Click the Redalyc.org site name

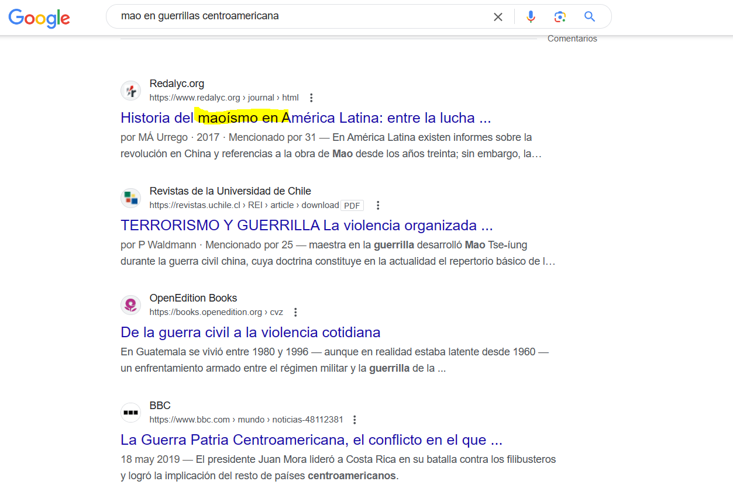[177, 84]
